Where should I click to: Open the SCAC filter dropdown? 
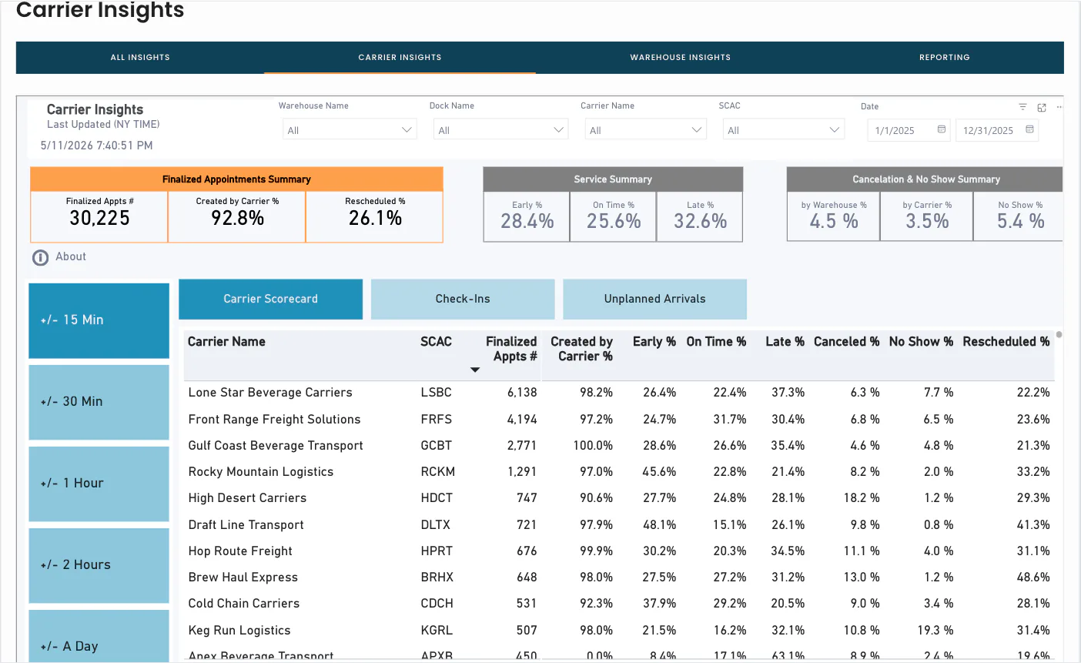tap(784, 130)
